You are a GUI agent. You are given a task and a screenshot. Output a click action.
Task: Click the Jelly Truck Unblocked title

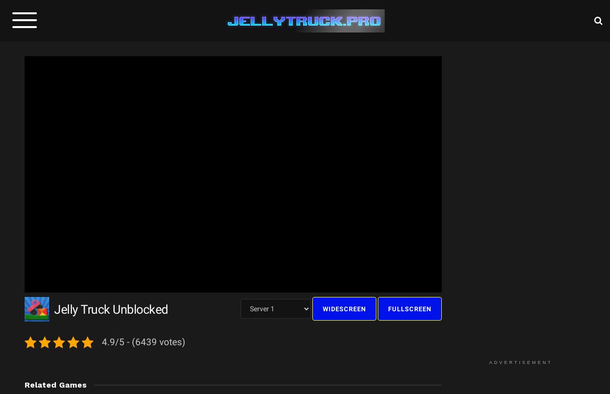[x=111, y=309]
